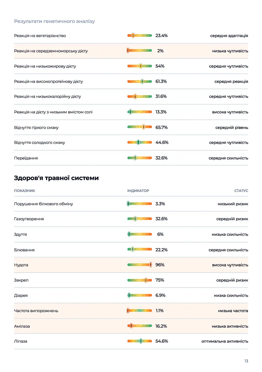This screenshot has height=372, width=262.
Task: Click the Відчуття гіркого смаку indicator bar
Action: [x=140, y=127]
